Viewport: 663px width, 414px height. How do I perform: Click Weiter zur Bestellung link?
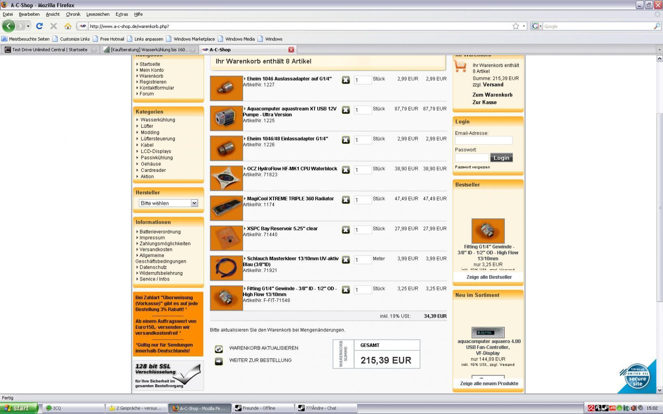click(x=260, y=360)
